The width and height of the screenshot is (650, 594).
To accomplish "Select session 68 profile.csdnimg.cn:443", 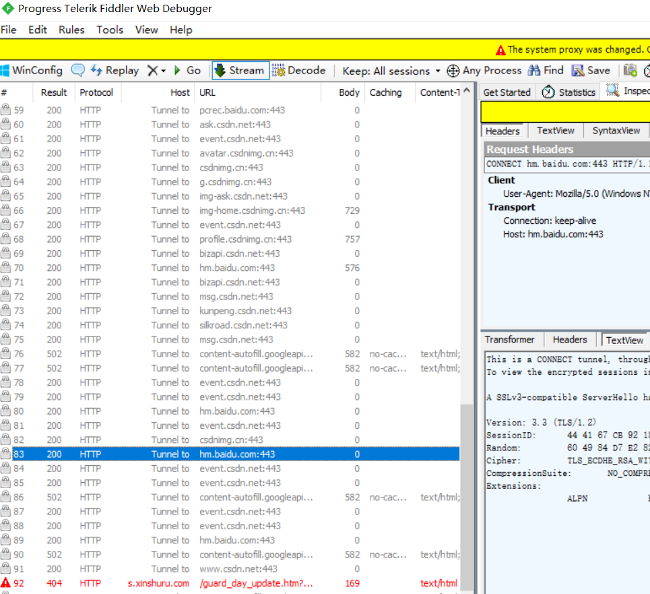I will pyautogui.click(x=230, y=239).
